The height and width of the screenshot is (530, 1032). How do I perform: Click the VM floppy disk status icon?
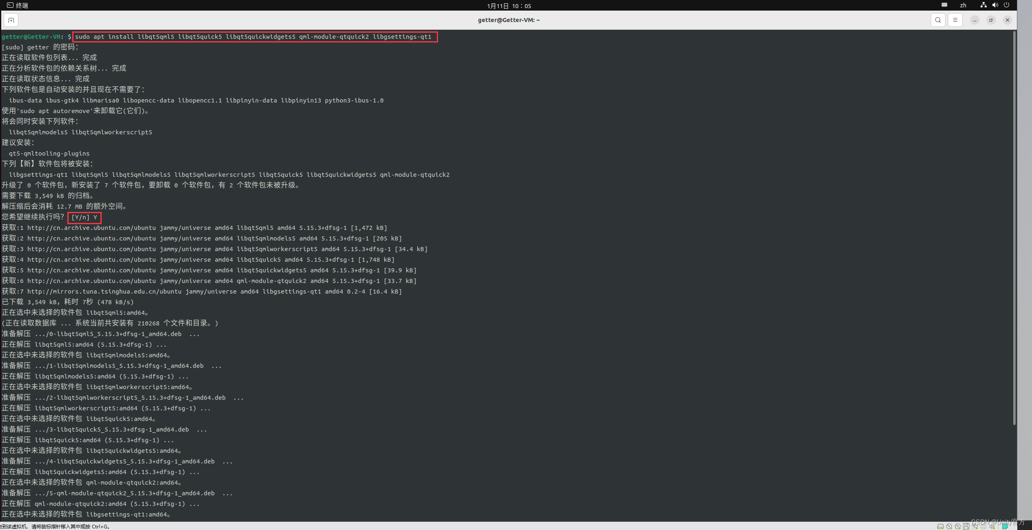966,526
